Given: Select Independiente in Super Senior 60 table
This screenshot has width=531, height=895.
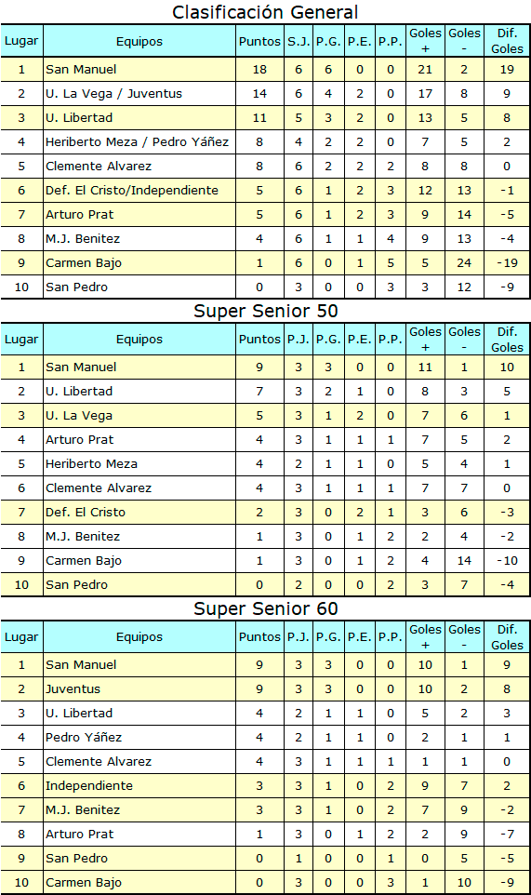Looking at the screenshot, I should point(89,785).
